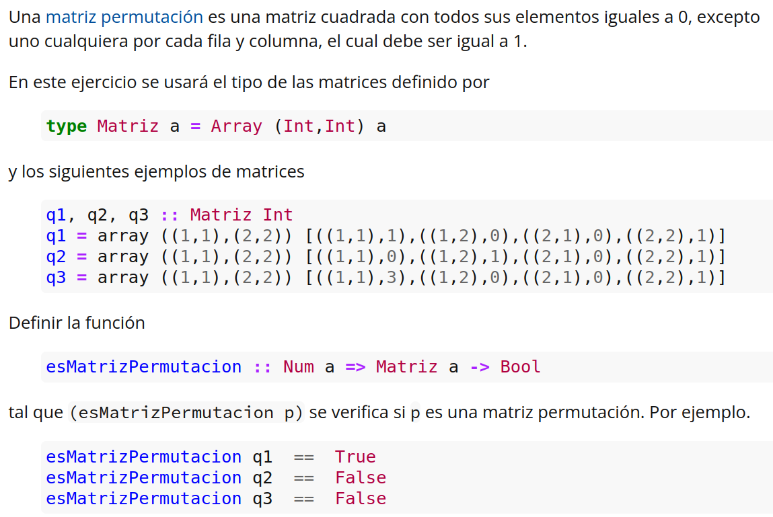Click the "q1, q2, q3 :: Matriz Int" line
773x517 pixels.
(x=169, y=215)
